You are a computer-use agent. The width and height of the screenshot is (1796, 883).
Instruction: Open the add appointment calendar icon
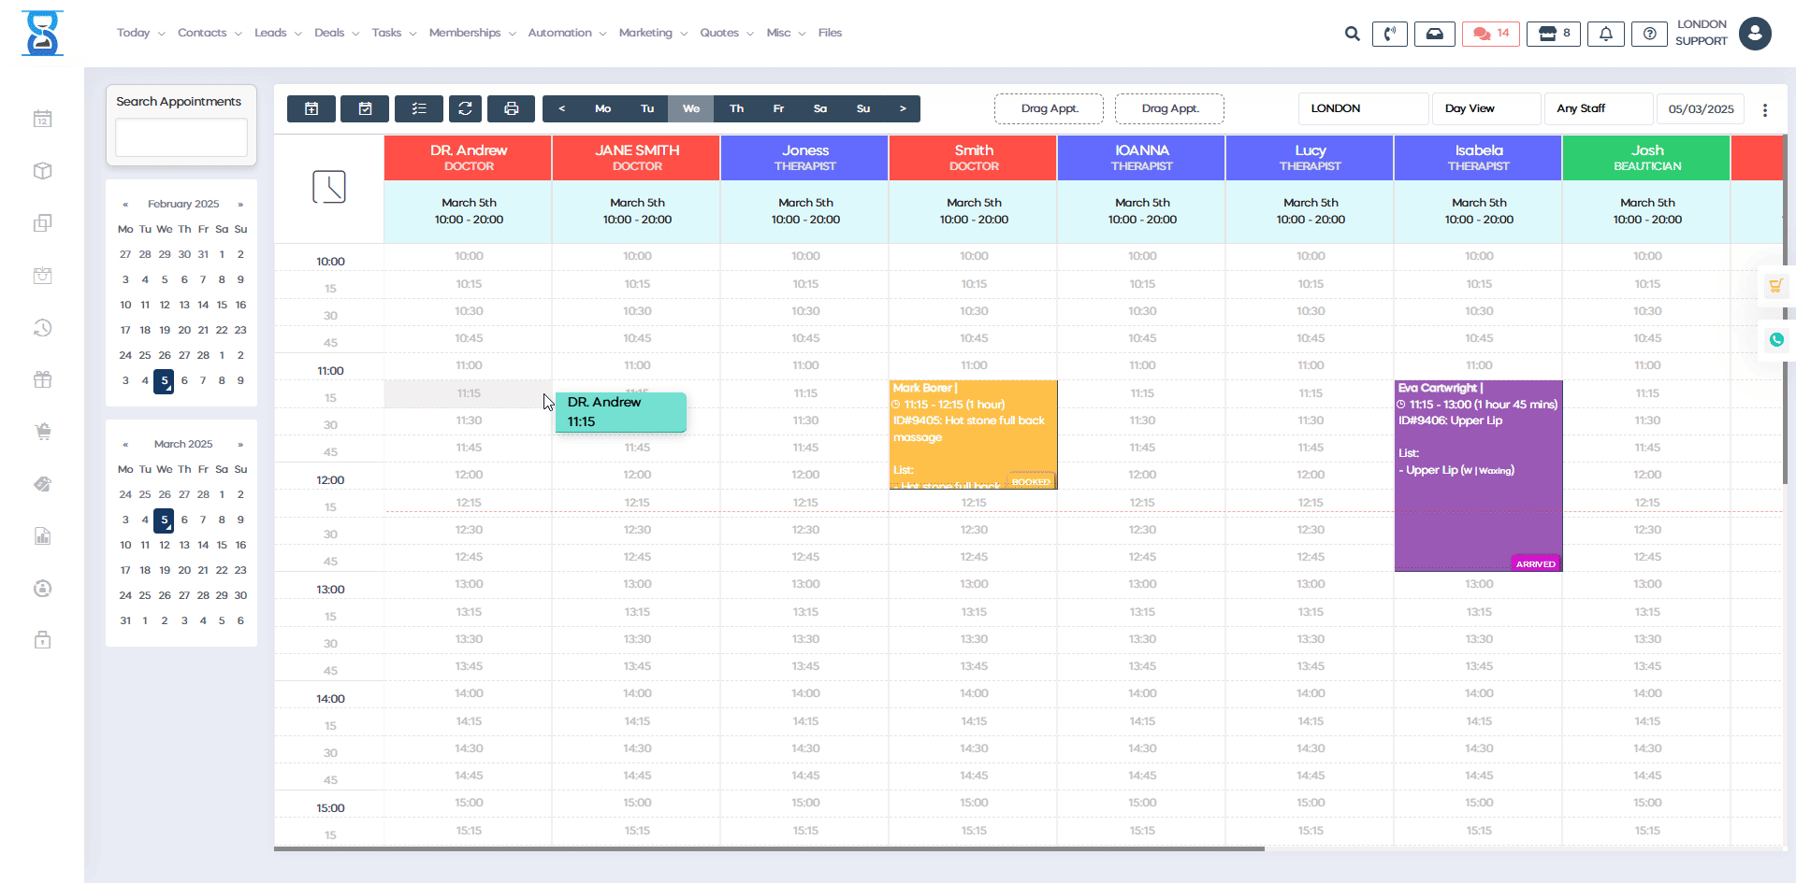[311, 108]
